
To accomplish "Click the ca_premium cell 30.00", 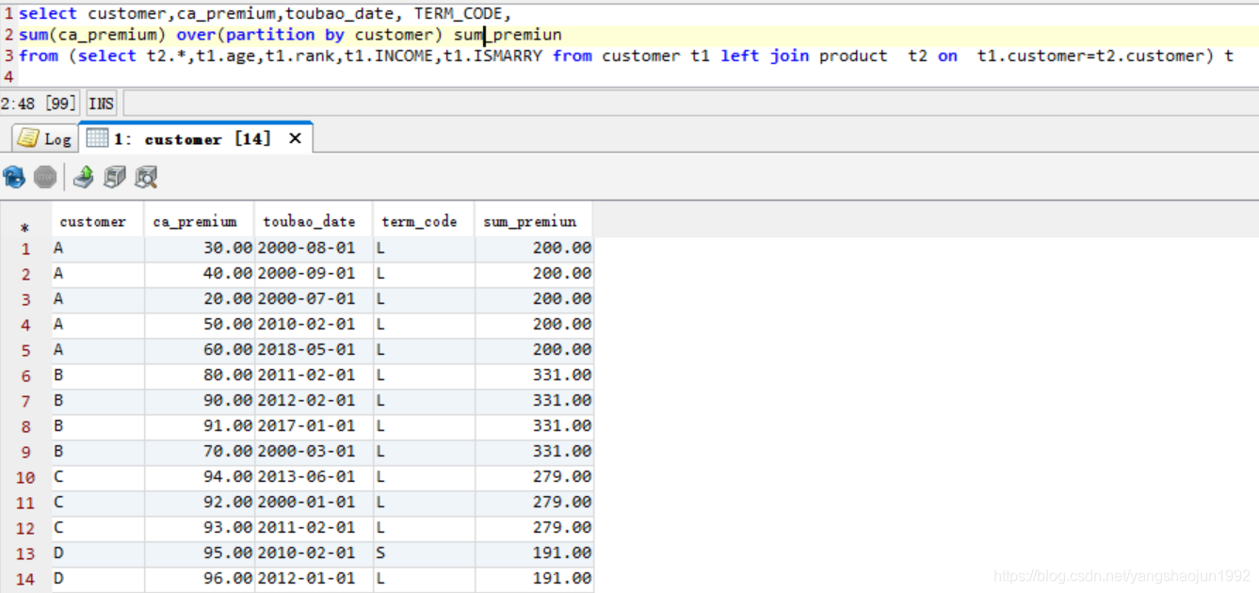I will click(200, 248).
